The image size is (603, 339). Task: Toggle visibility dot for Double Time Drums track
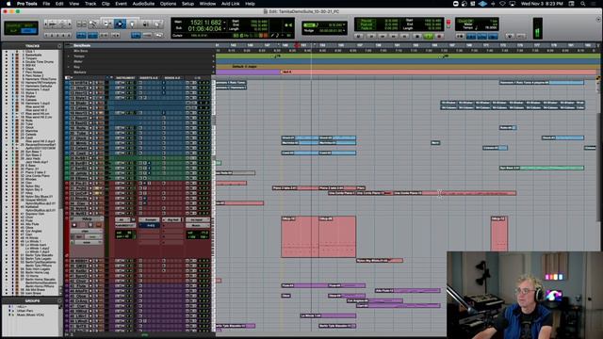pos(7,61)
